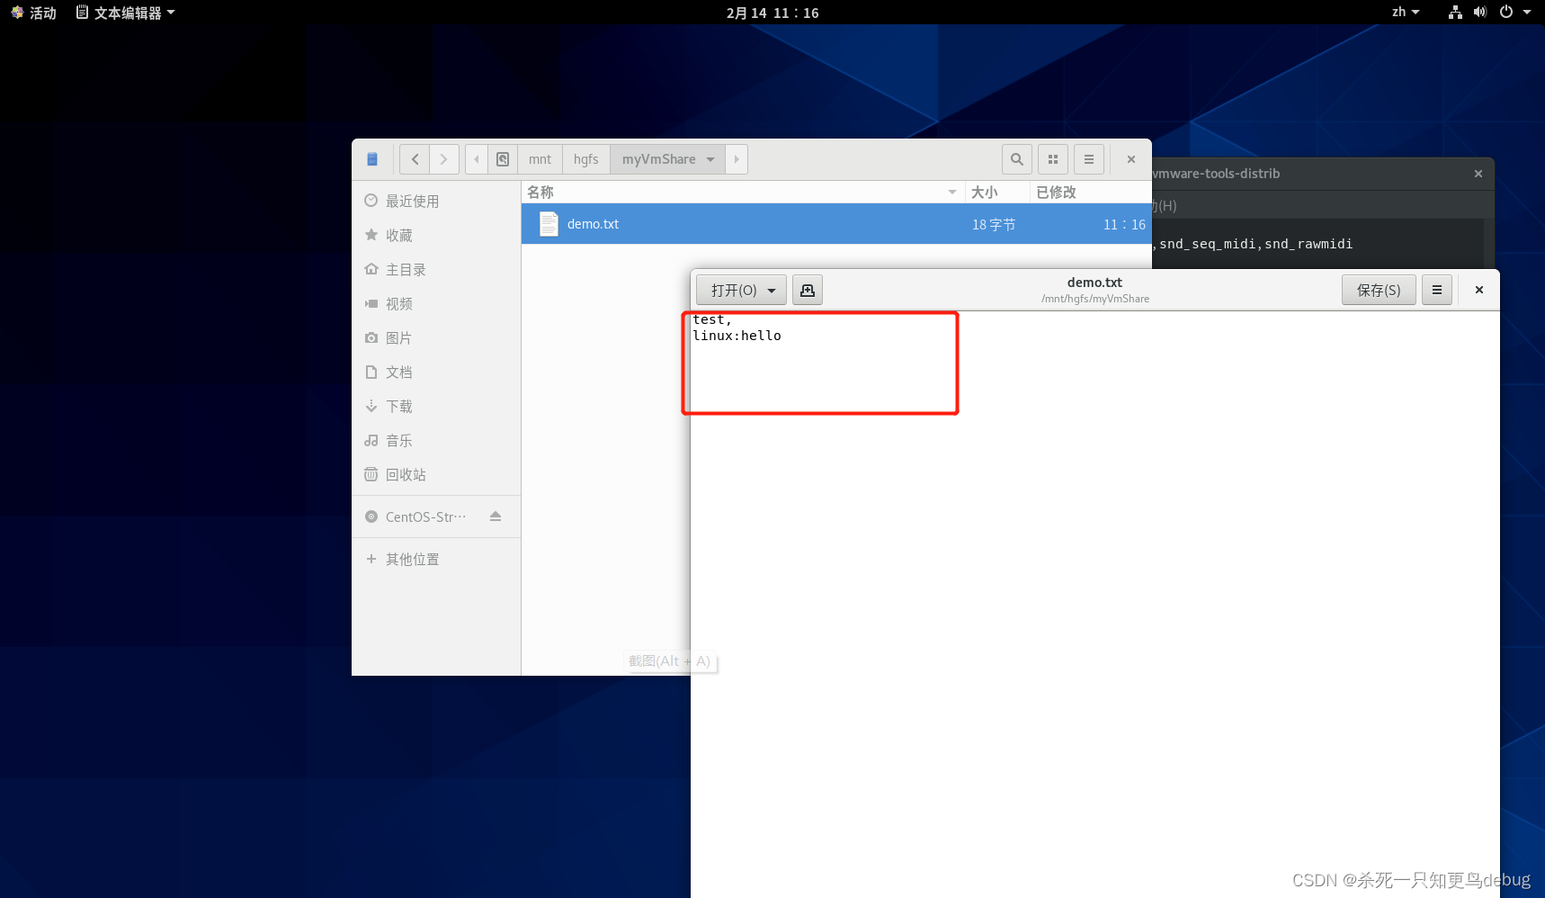Click the volume speaker icon
Image resolution: width=1545 pixels, height=898 pixels.
1480,13
